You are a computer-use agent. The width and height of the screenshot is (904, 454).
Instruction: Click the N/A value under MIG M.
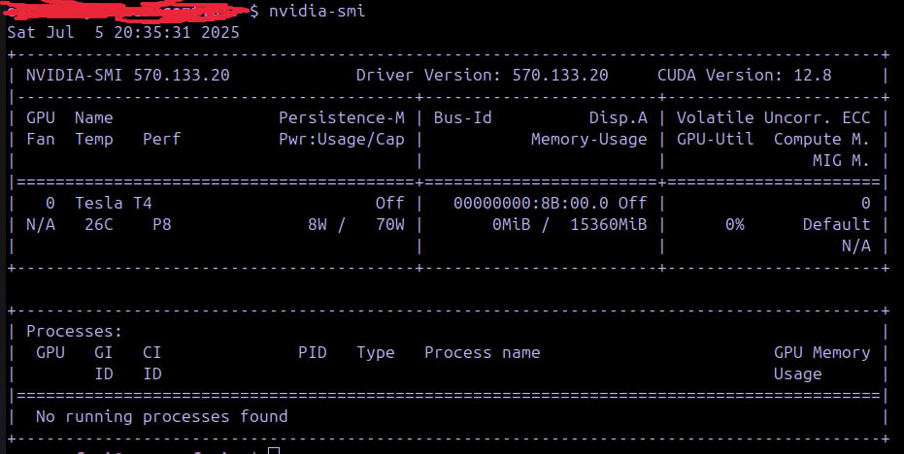(855, 246)
